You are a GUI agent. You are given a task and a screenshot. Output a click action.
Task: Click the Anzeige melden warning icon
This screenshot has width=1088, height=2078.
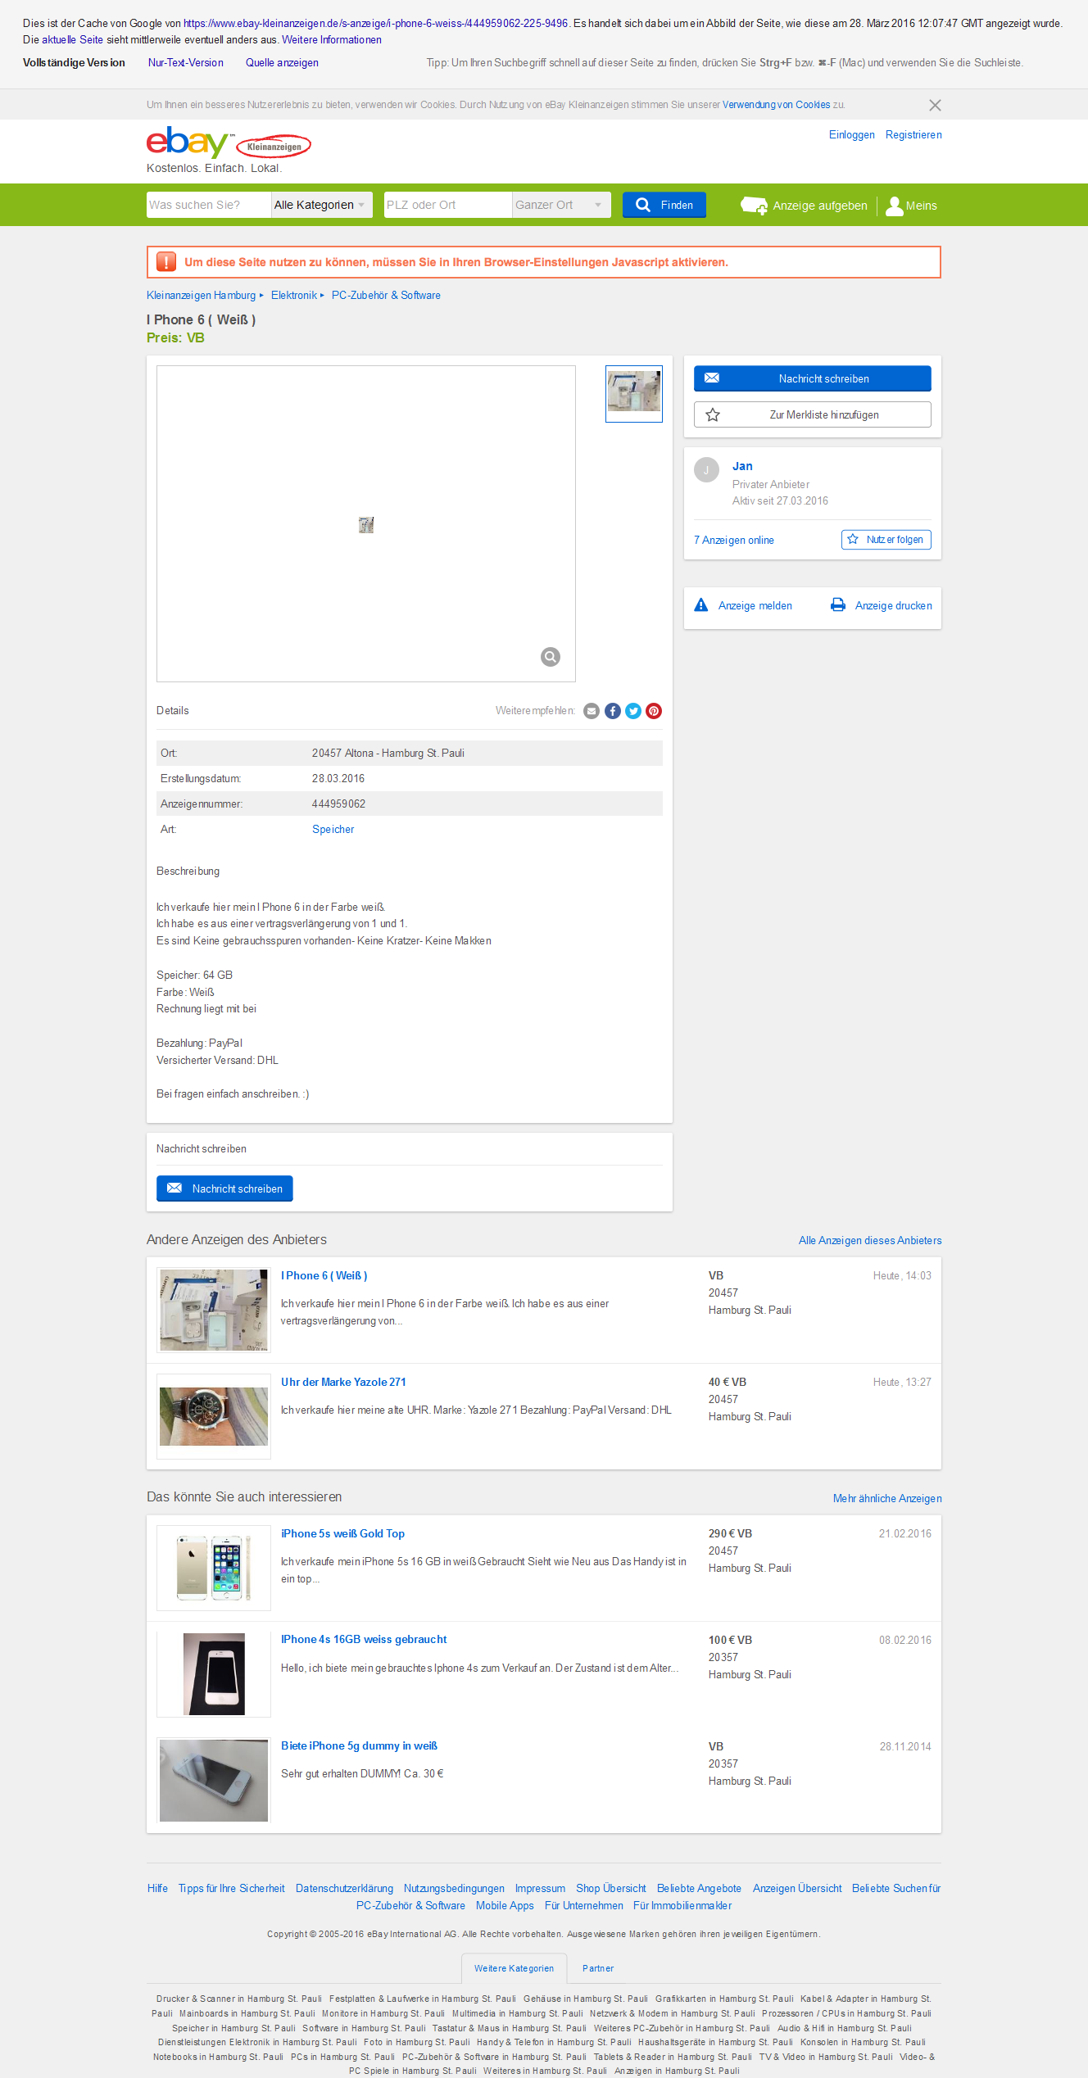point(701,605)
